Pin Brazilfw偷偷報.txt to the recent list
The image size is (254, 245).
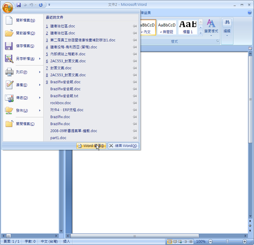[135, 96]
